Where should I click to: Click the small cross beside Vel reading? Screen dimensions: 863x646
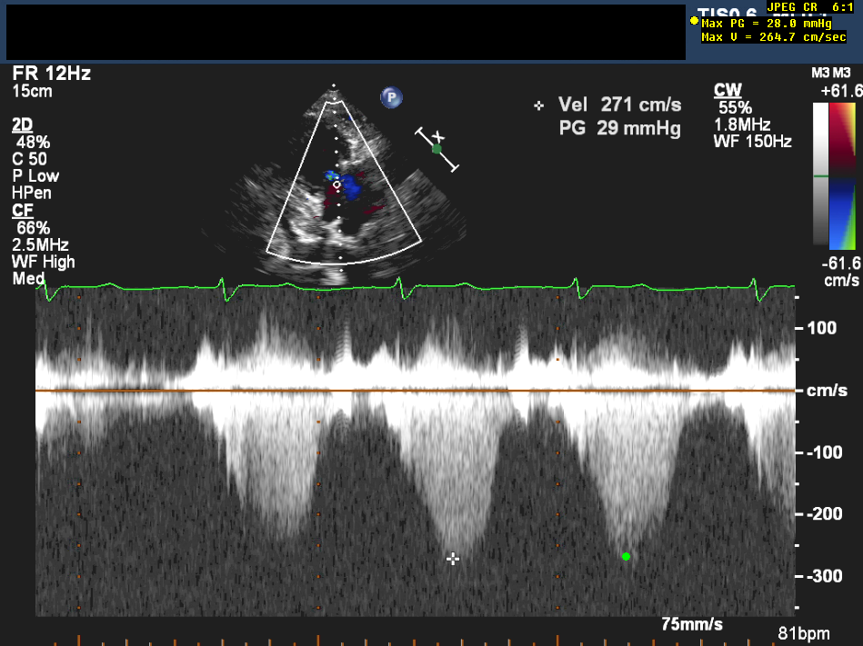(539, 106)
